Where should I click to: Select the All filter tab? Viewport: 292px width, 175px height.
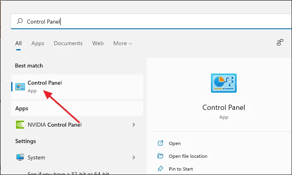pos(18,43)
